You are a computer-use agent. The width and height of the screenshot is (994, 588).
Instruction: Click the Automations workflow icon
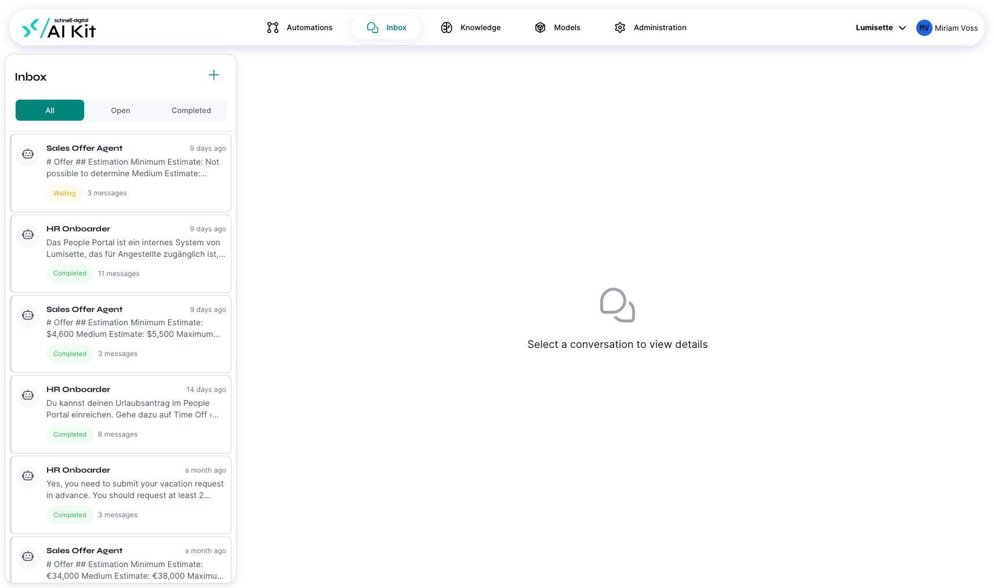point(273,27)
